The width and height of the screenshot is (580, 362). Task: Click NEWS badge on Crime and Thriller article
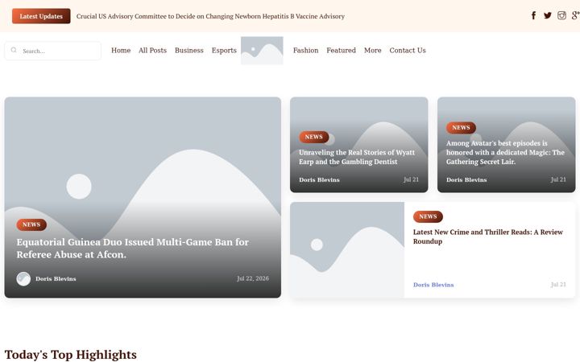428,216
